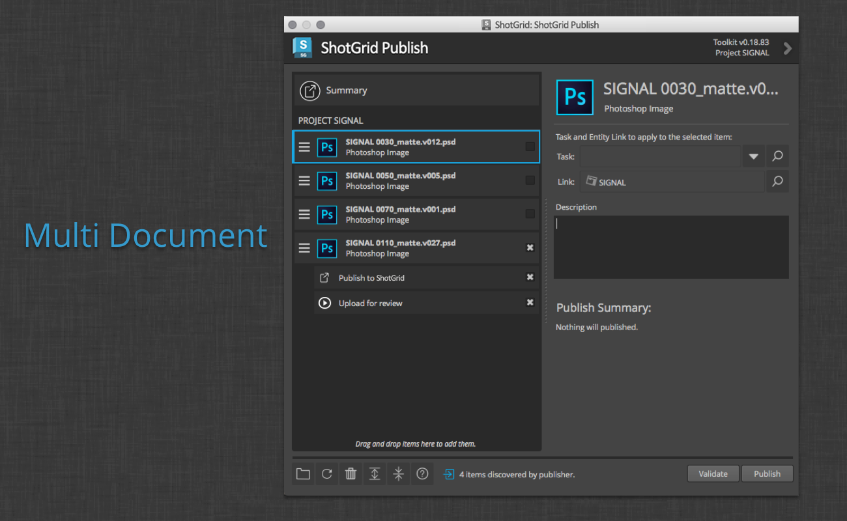The height and width of the screenshot is (521, 847).
Task: Click the large Photoshop icon in the details panel
Action: click(575, 97)
